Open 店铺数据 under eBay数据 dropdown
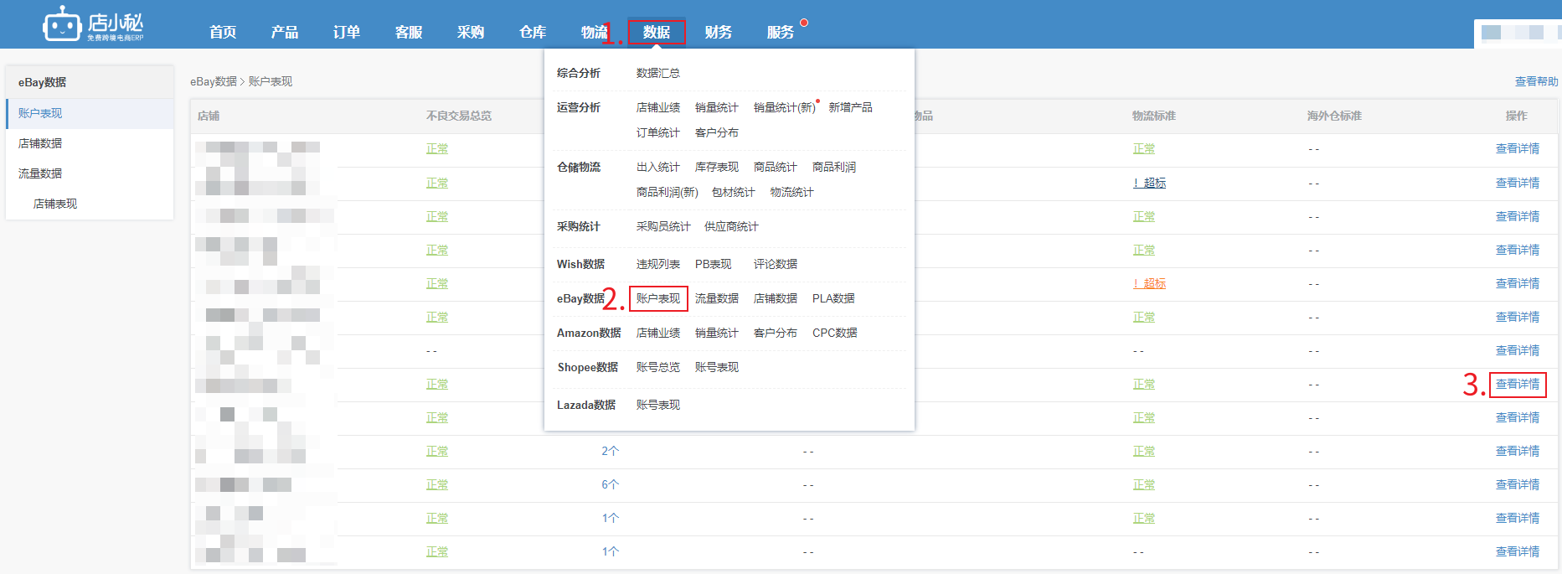 coord(776,298)
